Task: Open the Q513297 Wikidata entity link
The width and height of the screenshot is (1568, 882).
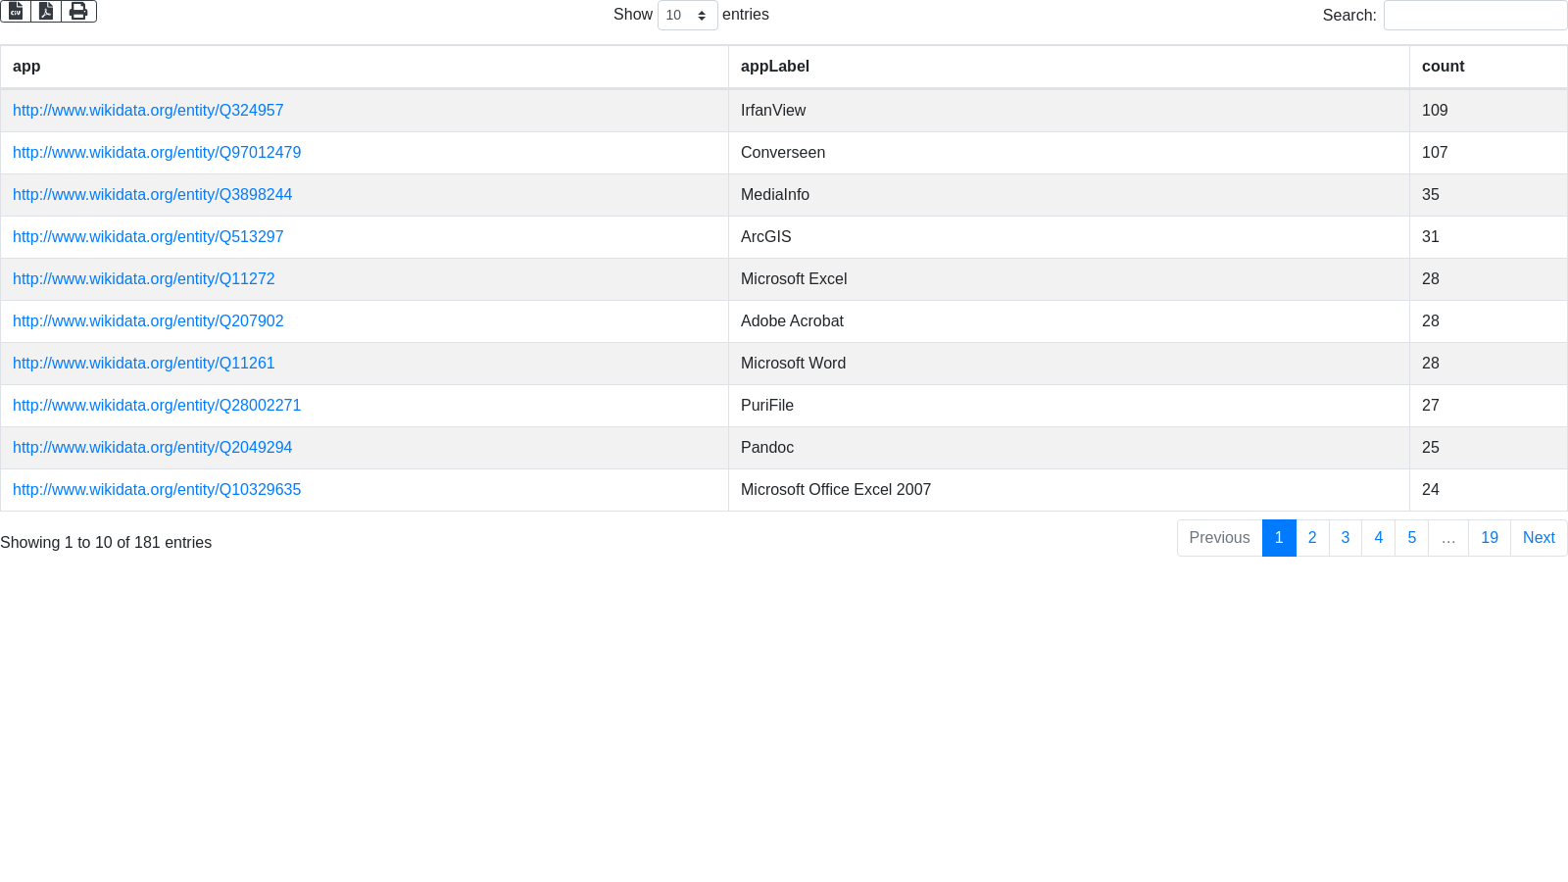Action: point(148,237)
